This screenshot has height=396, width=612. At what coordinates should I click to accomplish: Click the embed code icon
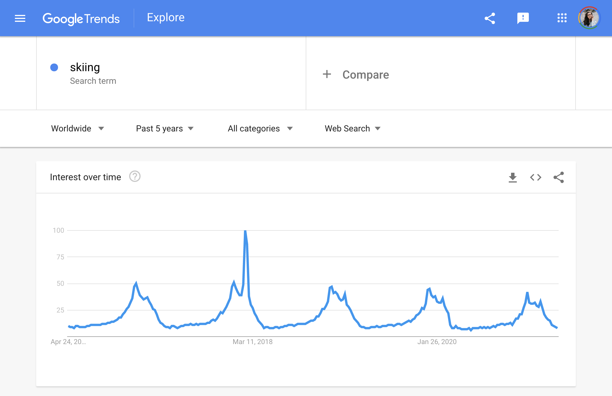(x=535, y=177)
